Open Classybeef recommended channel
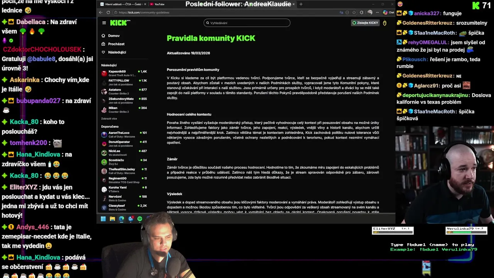494x278 pixels. click(124, 207)
